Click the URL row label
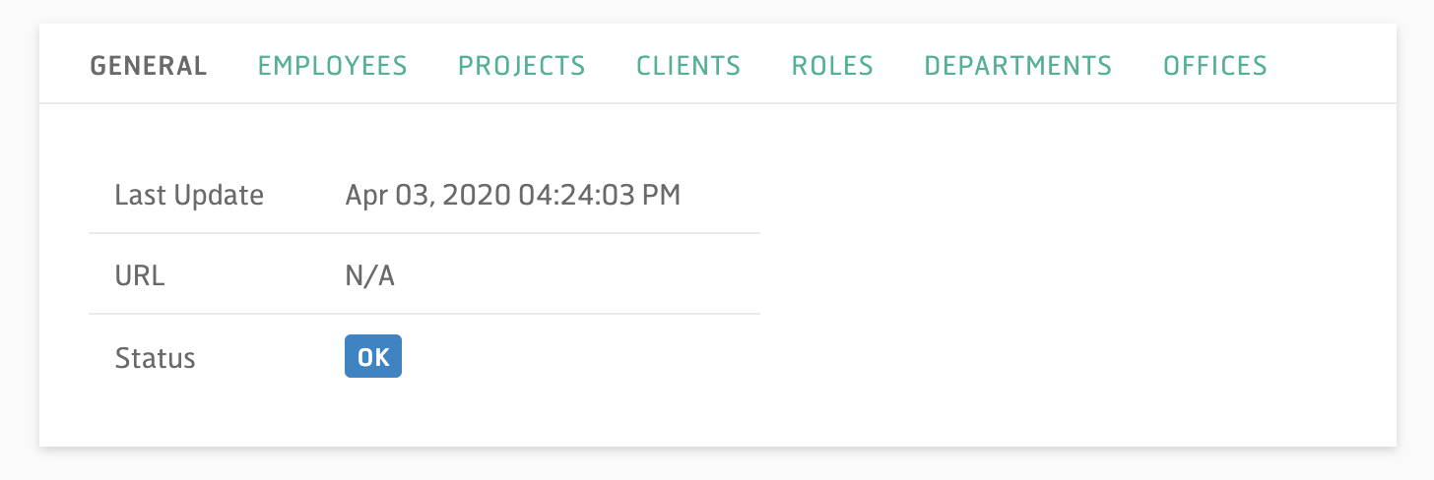This screenshot has height=480, width=1434. pos(140,275)
